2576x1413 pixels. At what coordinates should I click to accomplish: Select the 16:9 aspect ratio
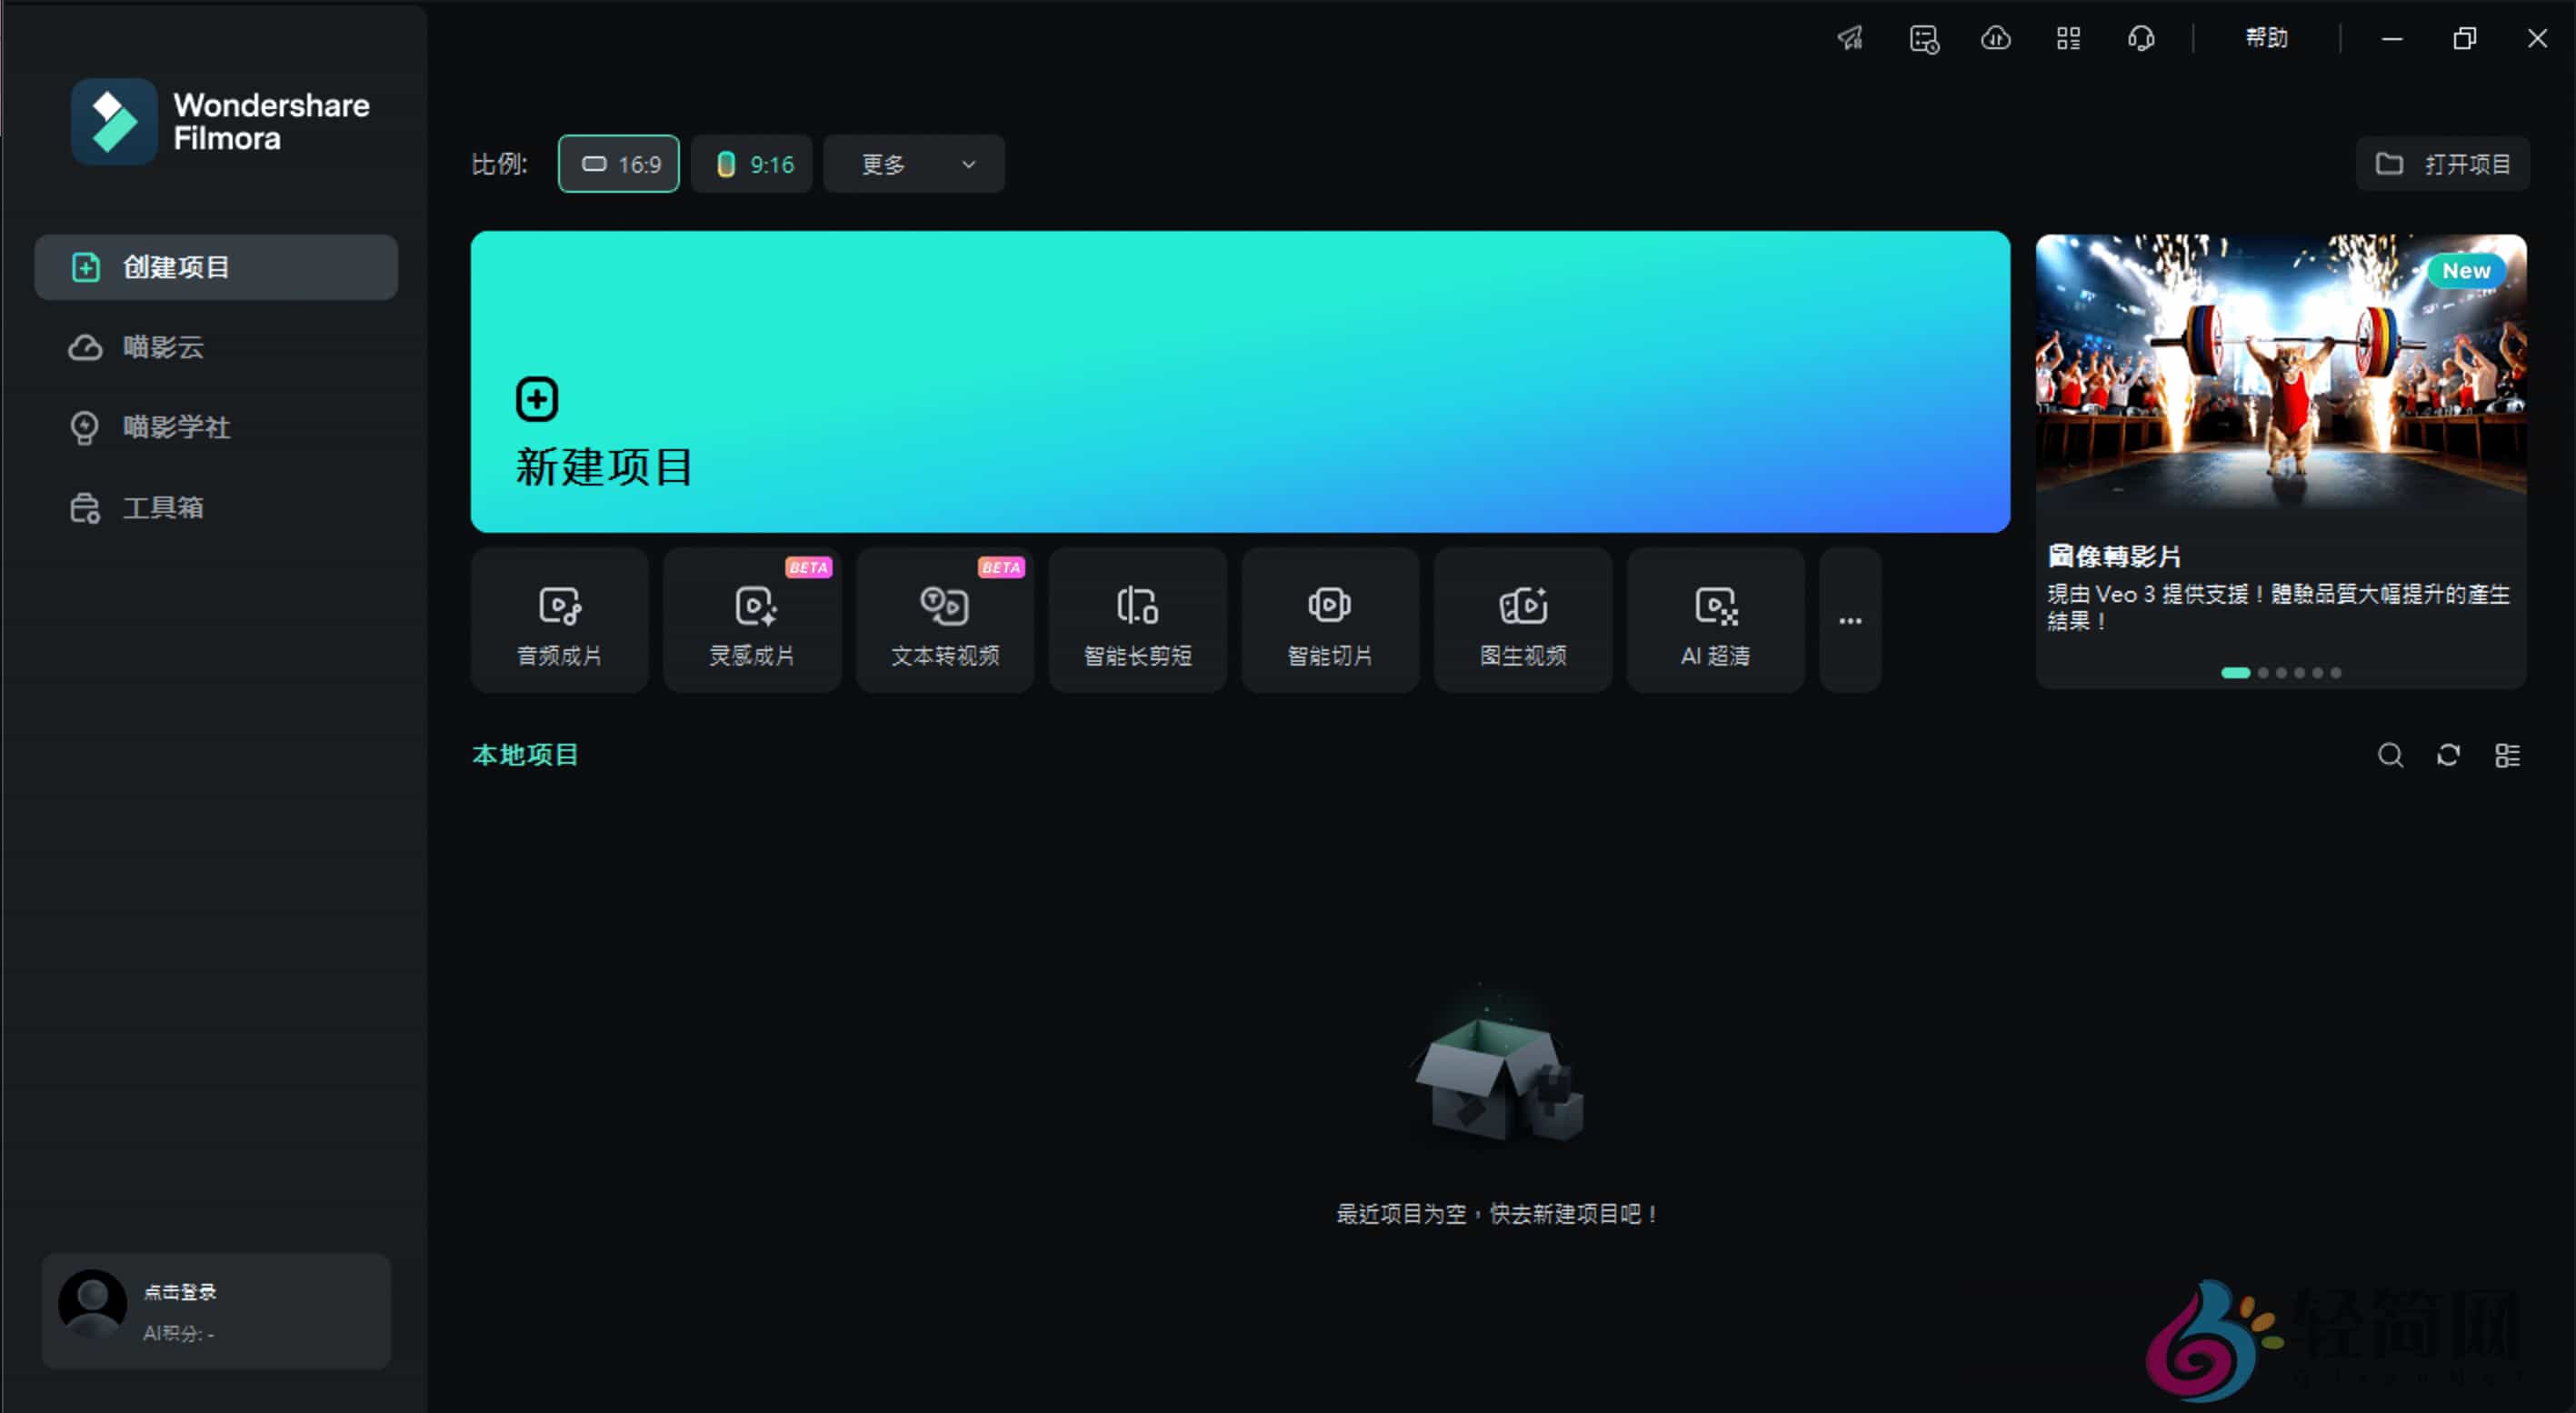point(618,163)
